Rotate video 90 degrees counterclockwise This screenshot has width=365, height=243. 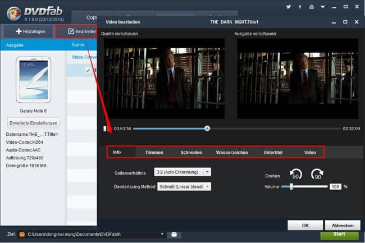tap(295, 174)
